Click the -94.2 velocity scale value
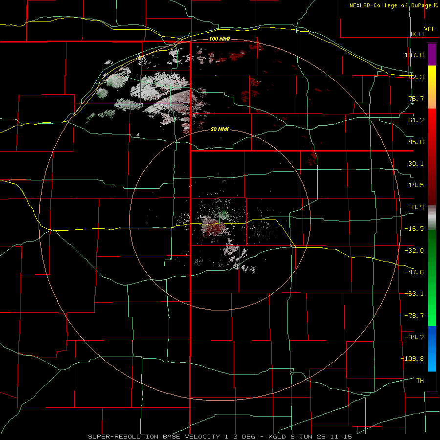The image size is (440, 440). pyautogui.click(x=414, y=337)
